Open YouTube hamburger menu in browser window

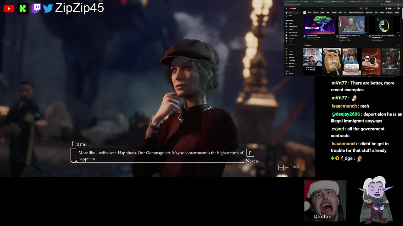287,8
